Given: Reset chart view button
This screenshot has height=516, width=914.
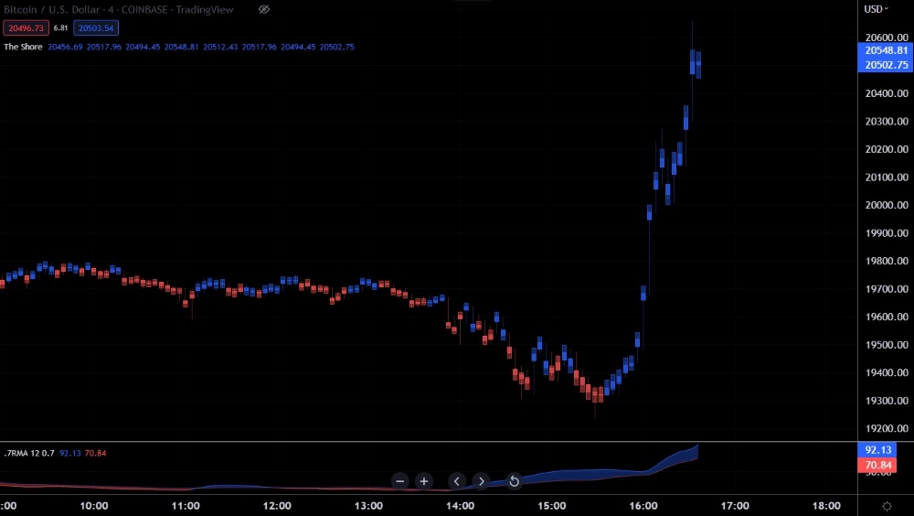Looking at the screenshot, I should pos(514,481).
